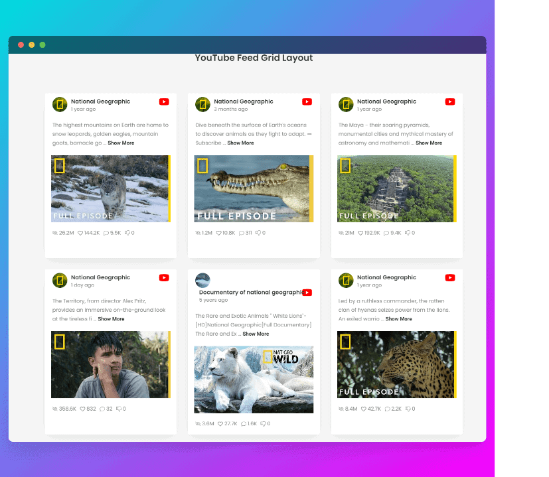549x477 pixels.
Task: Click the Documentary of national geographic channel avatar
Action: (x=202, y=280)
